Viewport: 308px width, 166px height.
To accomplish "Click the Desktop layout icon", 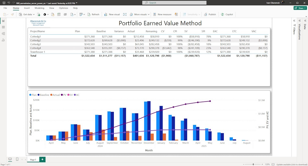I will tap(10, 159).
